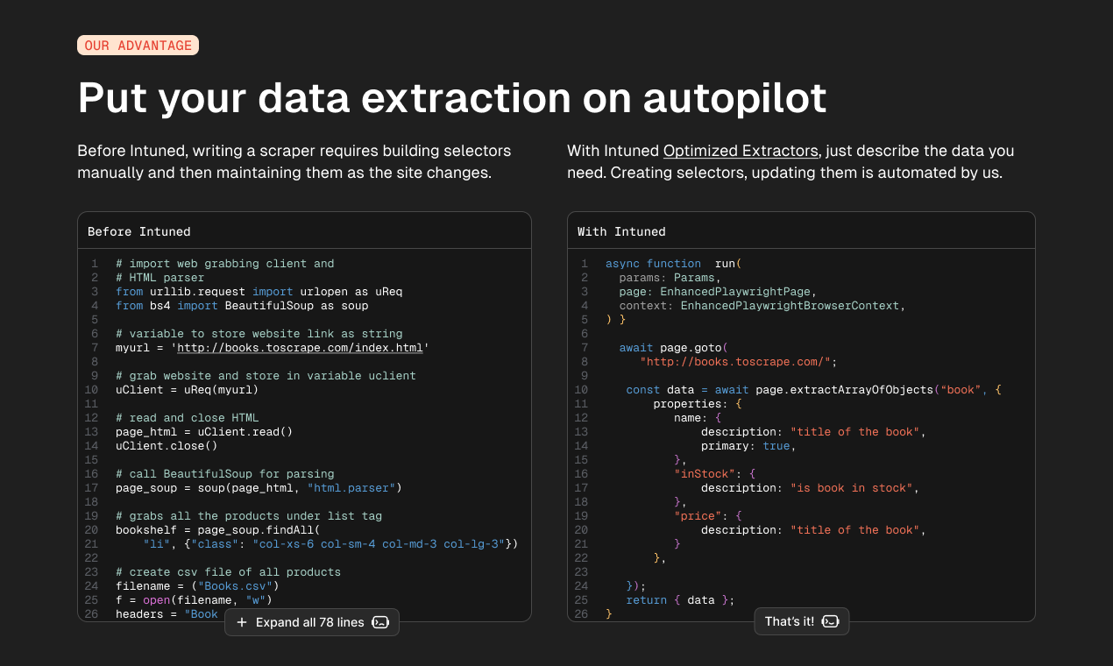
Task: Click the "http://books.toscrape.com/" string line
Action: point(739,362)
